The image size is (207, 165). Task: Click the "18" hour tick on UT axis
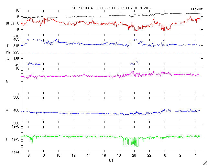coord(119,155)
